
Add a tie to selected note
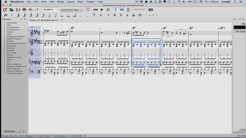tap(94, 15)
